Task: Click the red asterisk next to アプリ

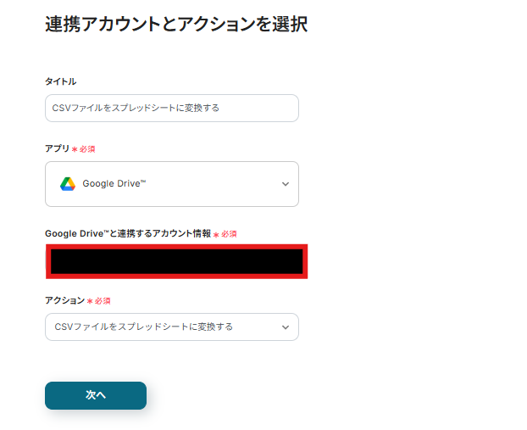Action: pyautogui.click(x=75, y=149)
